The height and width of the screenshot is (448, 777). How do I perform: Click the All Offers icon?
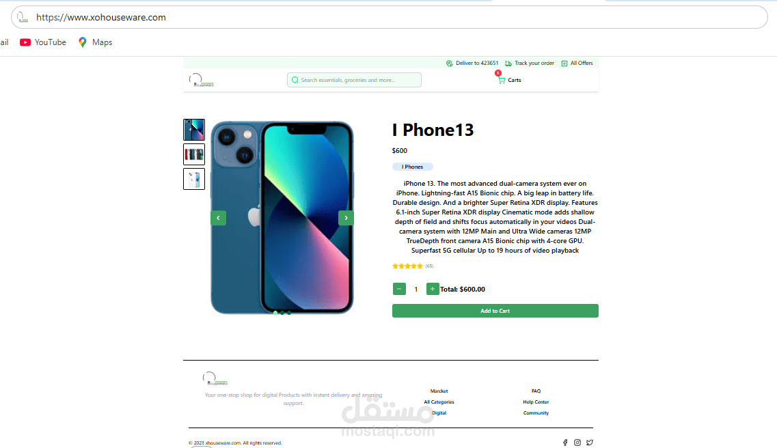(564, 64)
